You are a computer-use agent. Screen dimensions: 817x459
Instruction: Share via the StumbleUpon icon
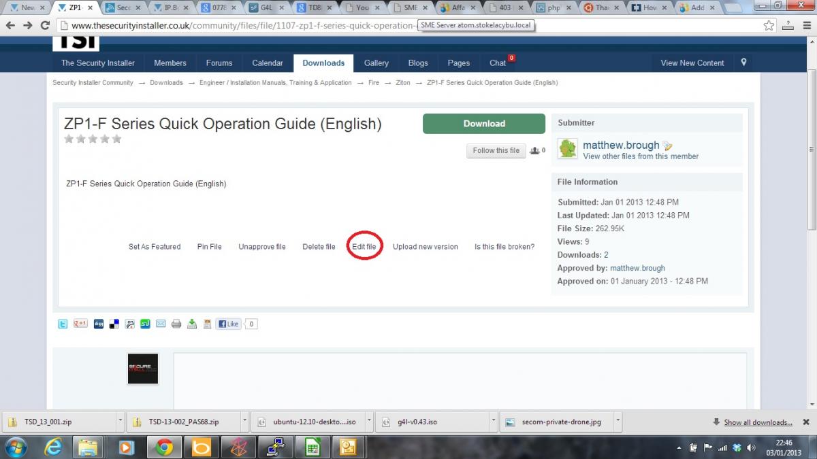point(145,324)
